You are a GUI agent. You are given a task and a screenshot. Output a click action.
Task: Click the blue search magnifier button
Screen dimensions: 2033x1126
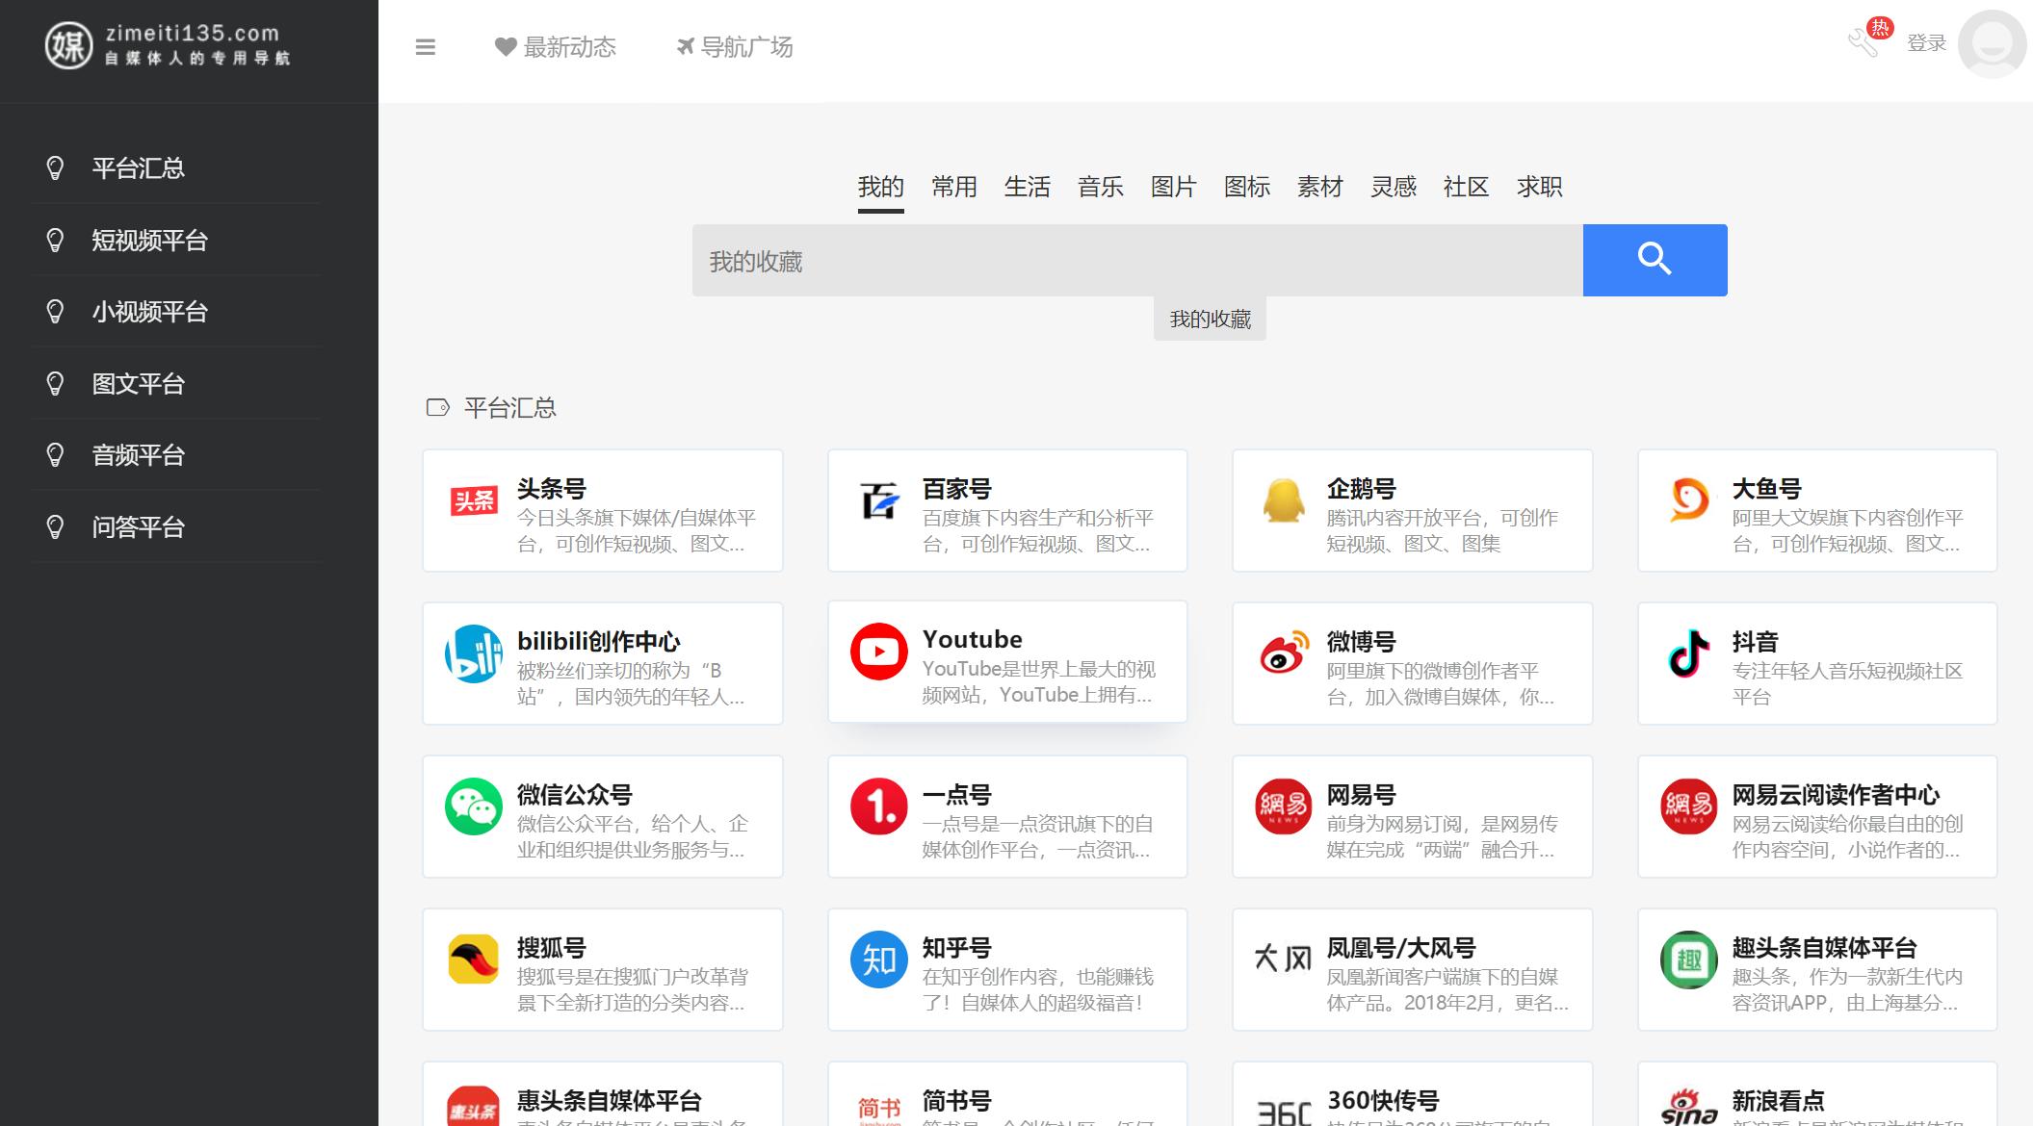point(1654,260)
